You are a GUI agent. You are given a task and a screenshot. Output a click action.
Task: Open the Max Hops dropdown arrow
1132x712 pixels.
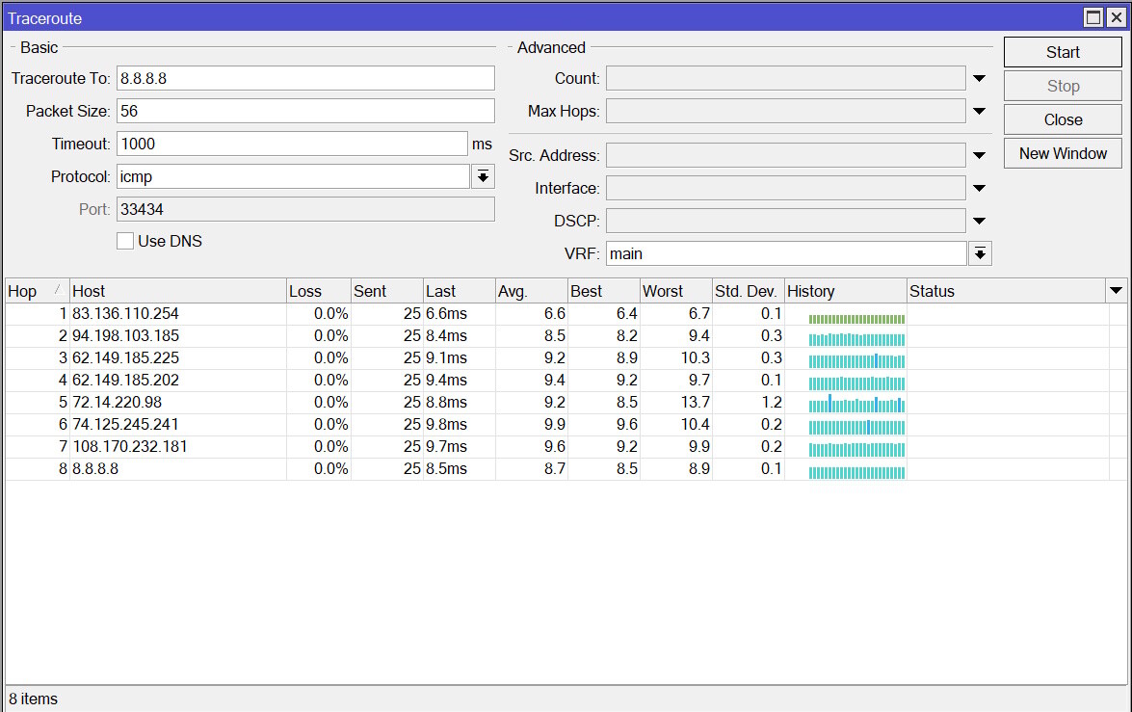[979, 111]
